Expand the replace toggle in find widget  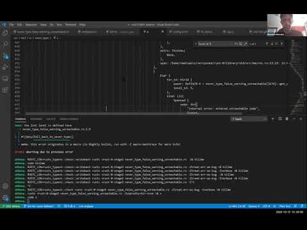coord(196,43)
